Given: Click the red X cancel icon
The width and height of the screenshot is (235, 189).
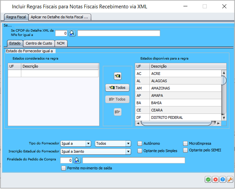Looking at the screenshot, I should coord(215,180).
